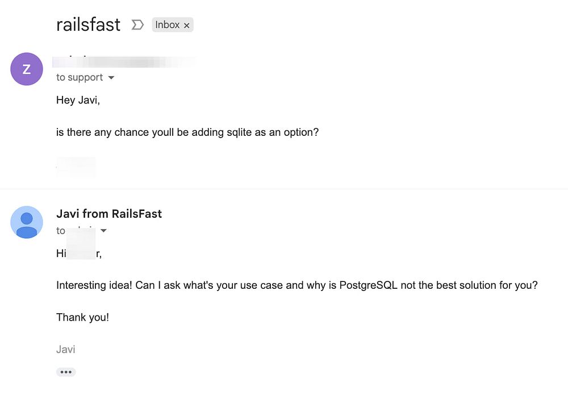
Task: Click the gray 'Javi' signature text
Action: coord(66,349)
